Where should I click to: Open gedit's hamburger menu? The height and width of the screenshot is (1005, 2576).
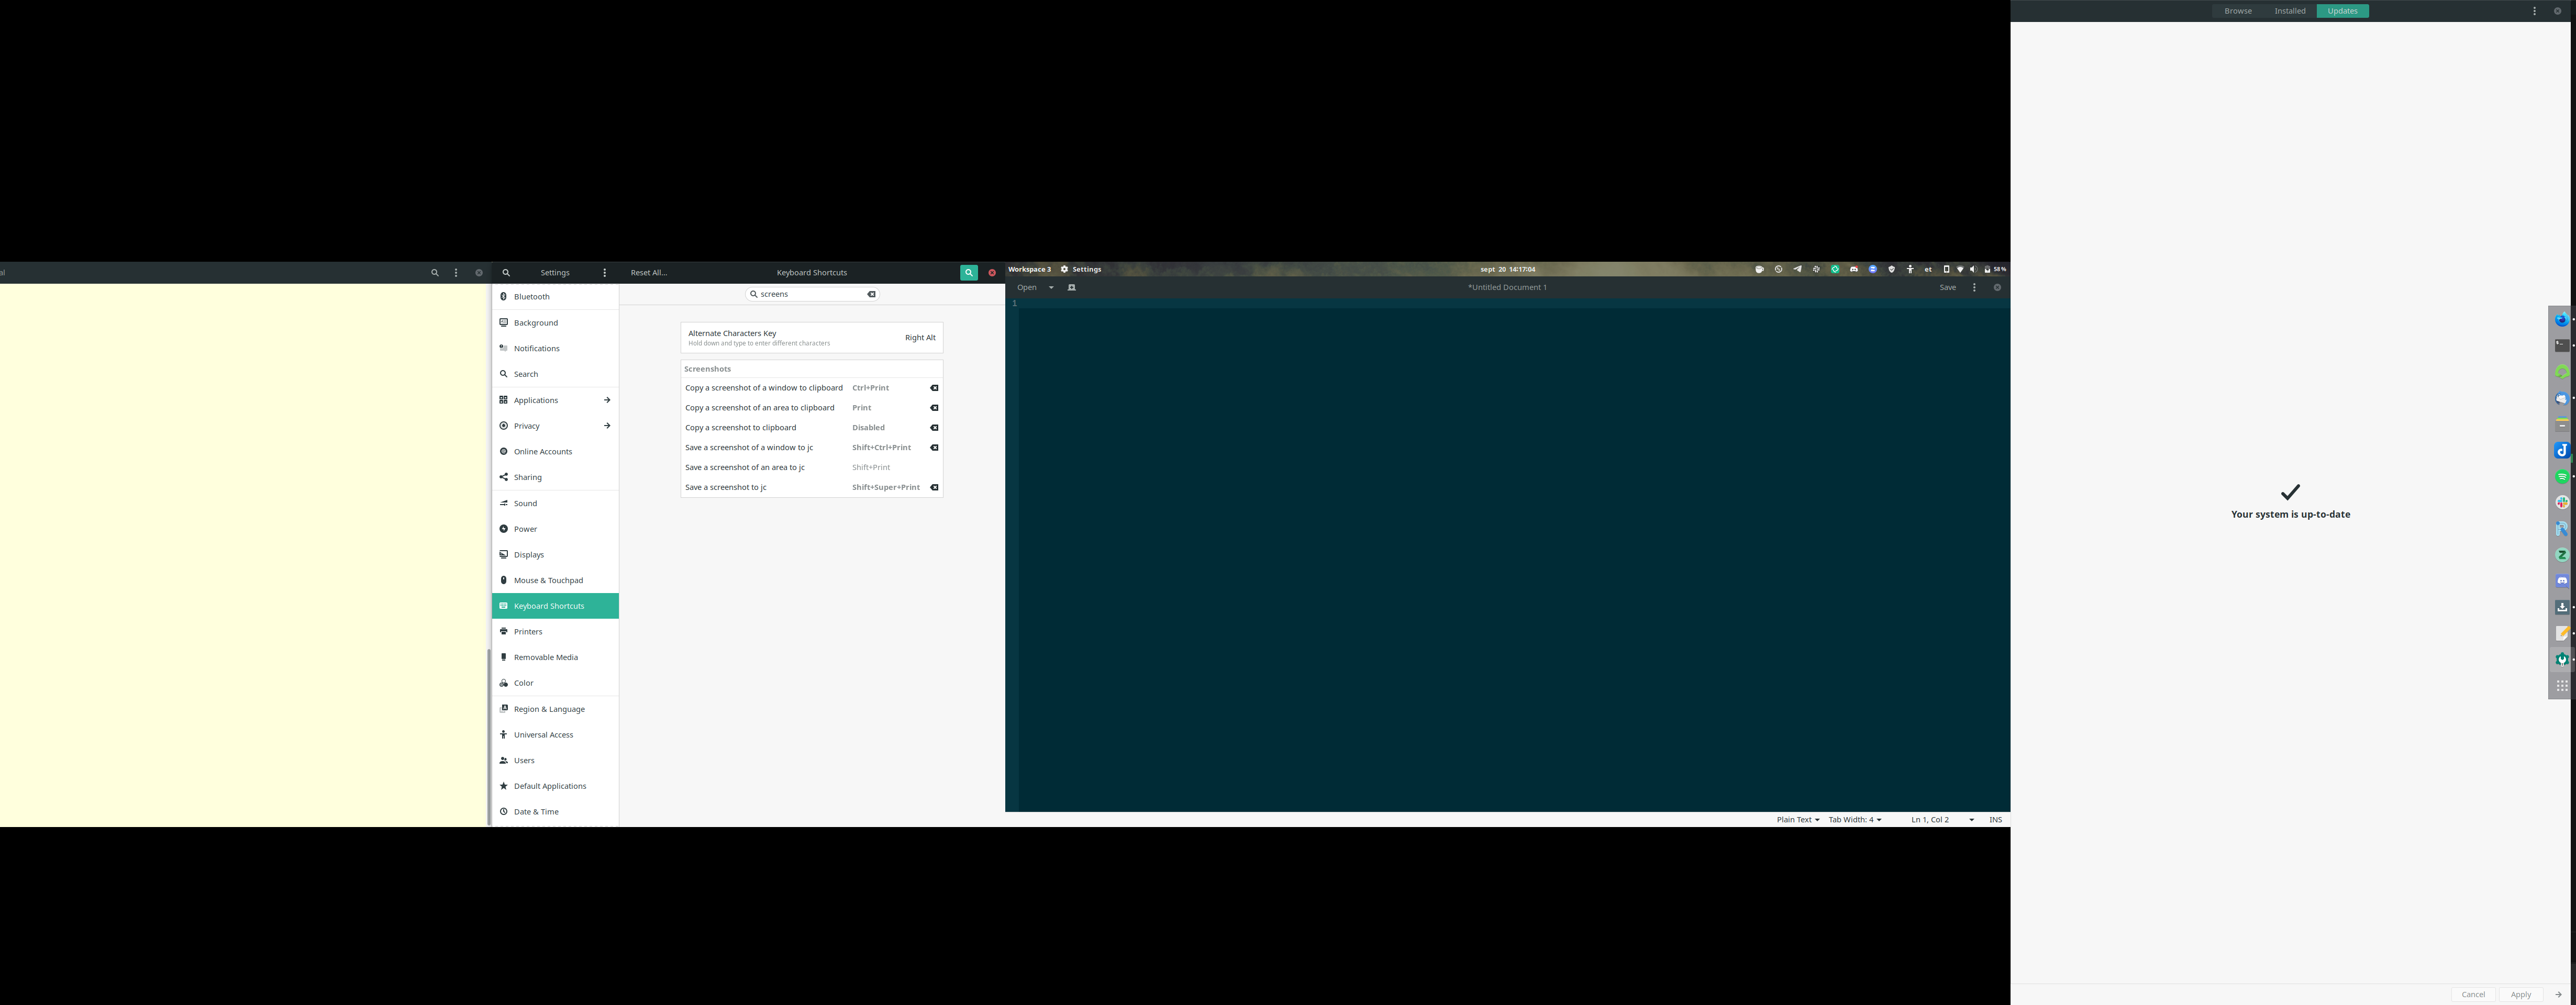[x=1974, y=287]
